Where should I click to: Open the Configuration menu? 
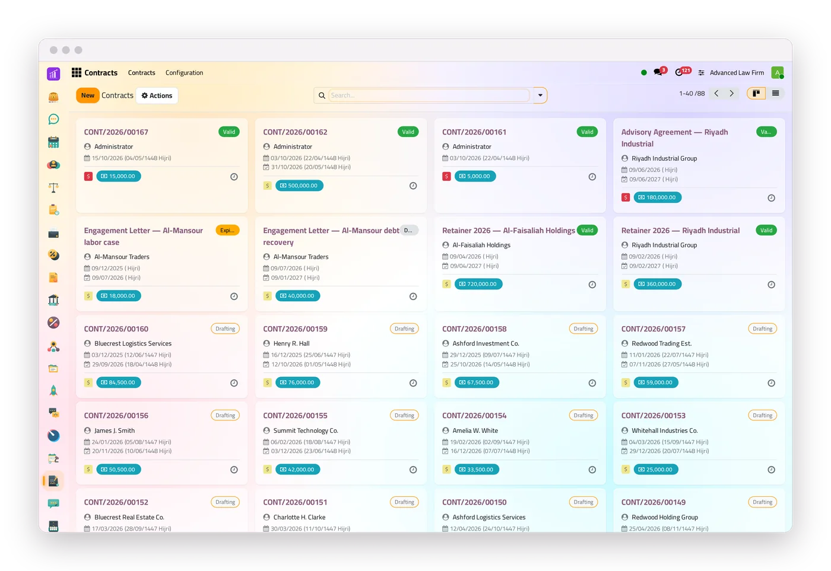click(x=184, y=73)
